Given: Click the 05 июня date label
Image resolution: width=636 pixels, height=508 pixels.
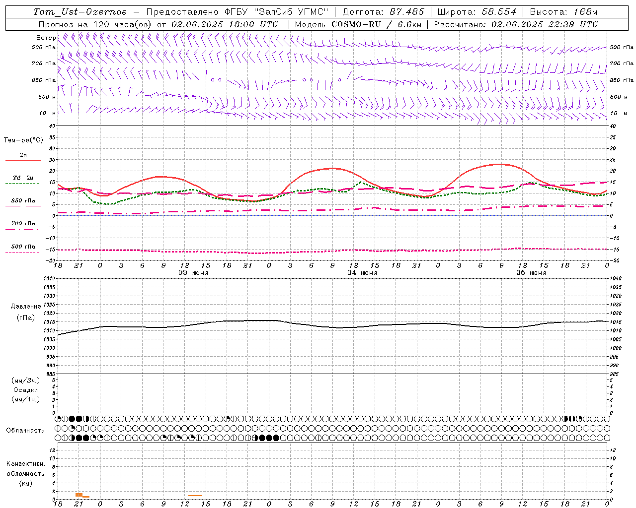Looking at the screenshot, I should click(x=531, y=273).
